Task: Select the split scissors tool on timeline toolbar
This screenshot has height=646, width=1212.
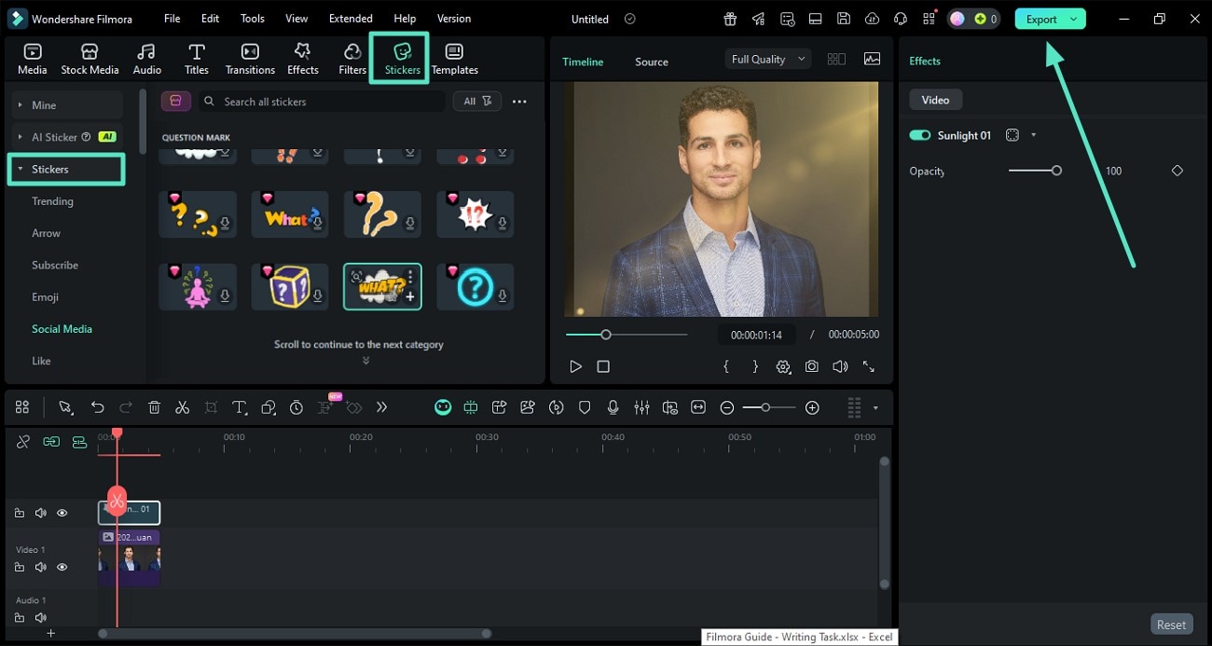Action: pos(183,407)
